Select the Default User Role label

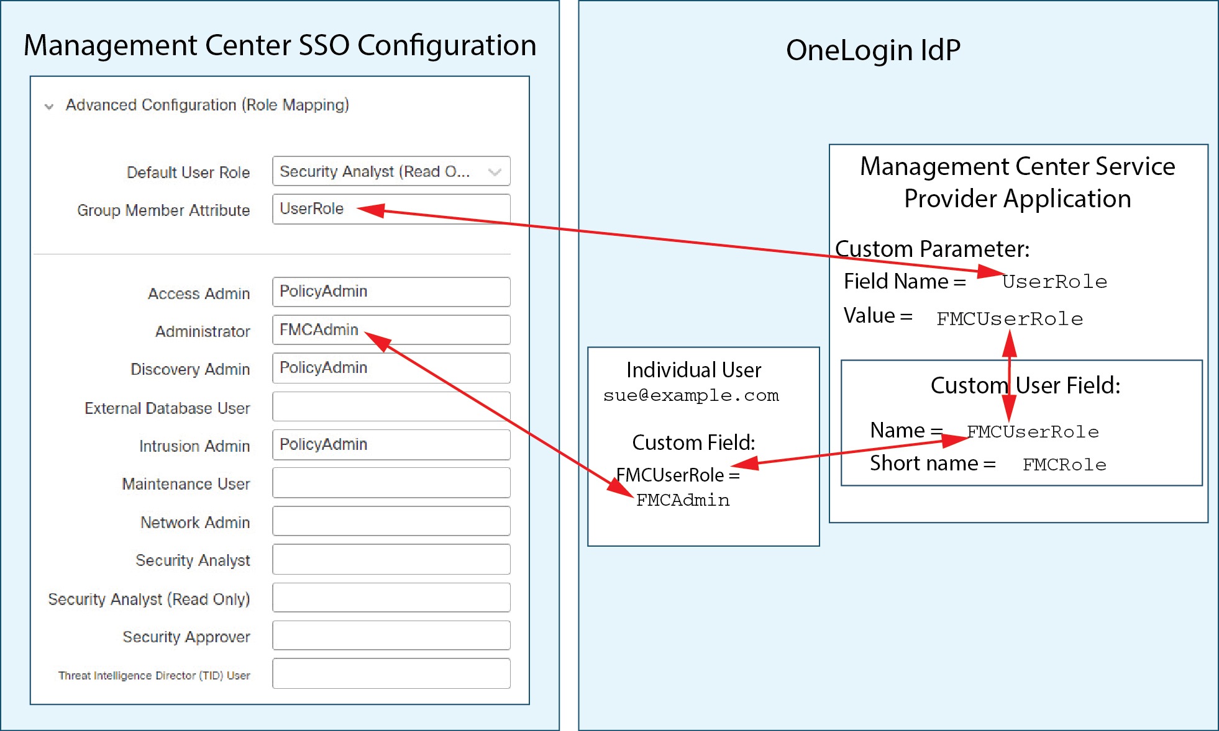point(188,172)
